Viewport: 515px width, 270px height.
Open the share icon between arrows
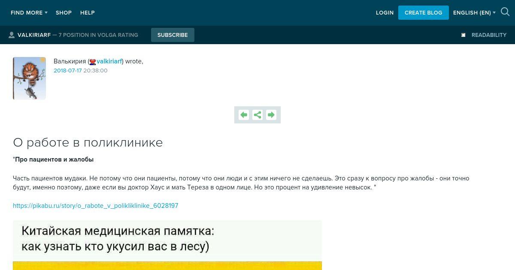click(257, 115)
